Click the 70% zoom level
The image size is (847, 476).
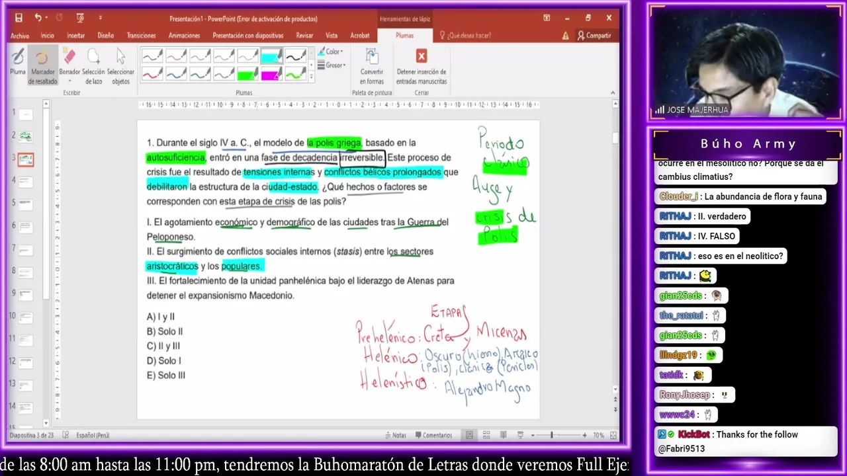coord(598,435)
